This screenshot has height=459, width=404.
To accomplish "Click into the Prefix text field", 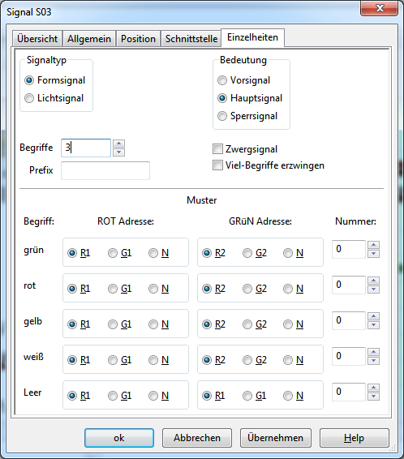I will coord(105,170).
